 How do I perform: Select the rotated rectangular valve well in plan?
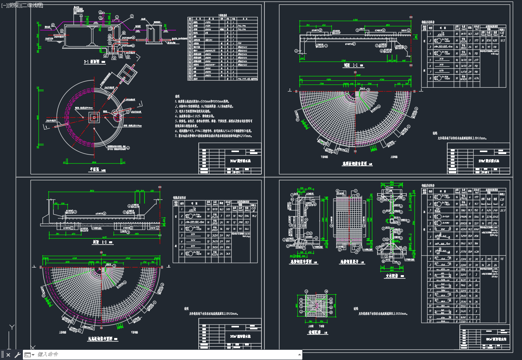pos(127,75)
